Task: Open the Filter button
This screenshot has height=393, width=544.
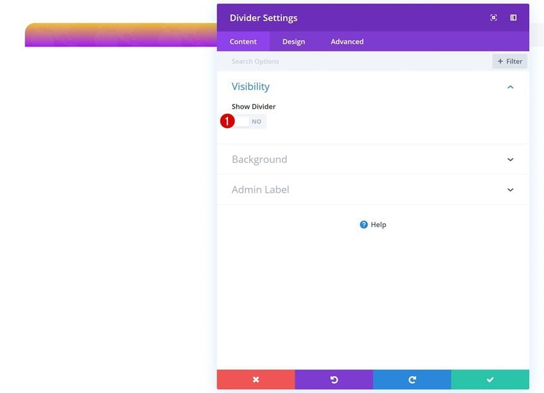Action: pos(509,61)
